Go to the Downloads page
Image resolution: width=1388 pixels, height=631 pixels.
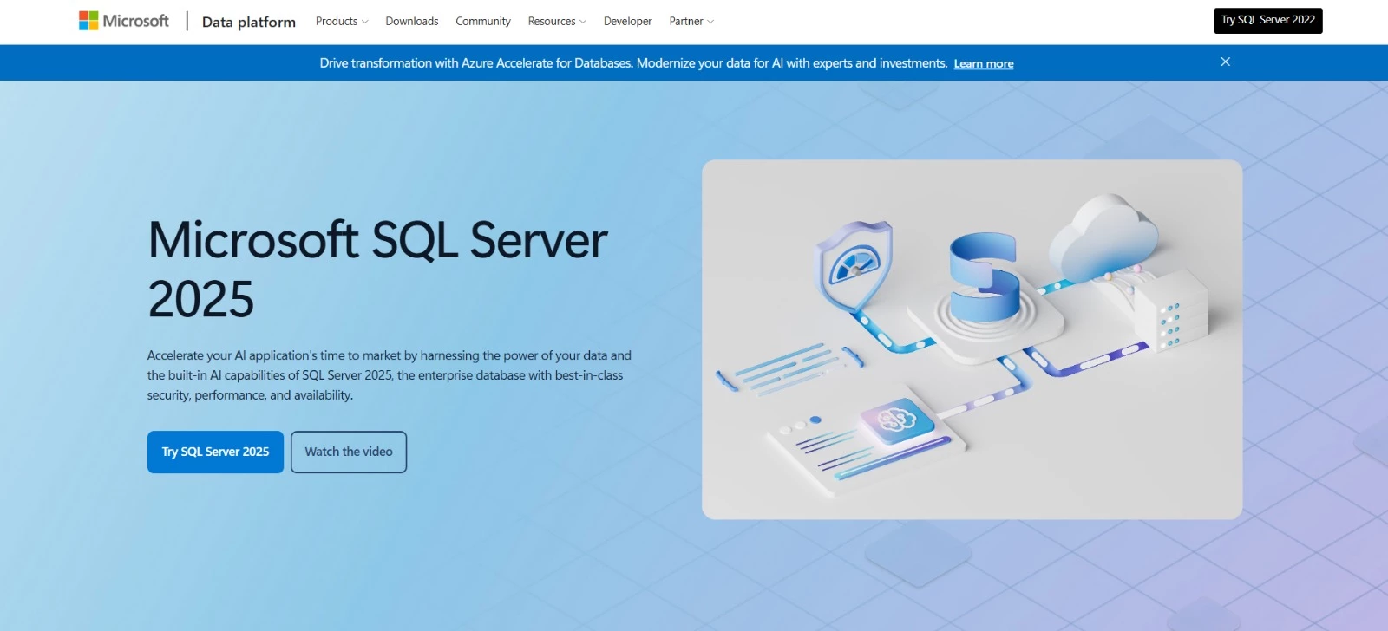coord(412,21)
